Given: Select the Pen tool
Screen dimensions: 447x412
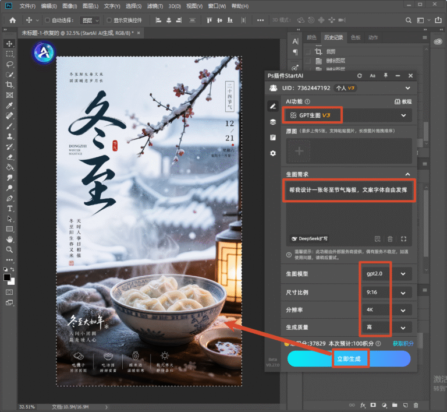Looking at the screenshot, I should (x=9, y=198).
